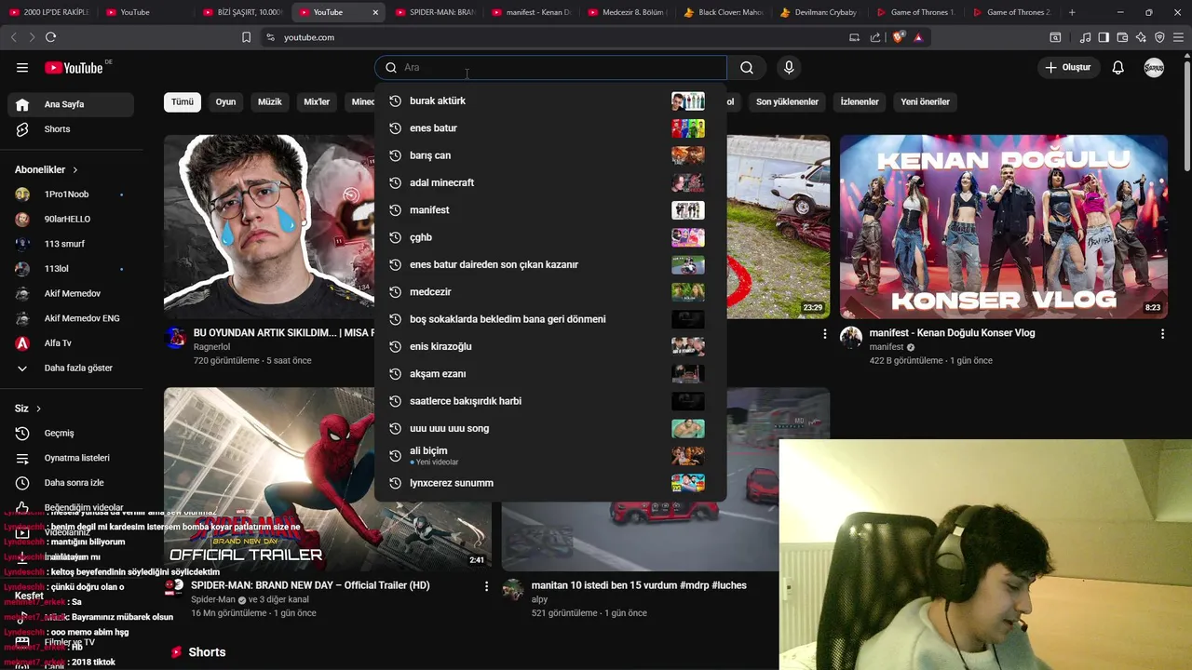Select the İzlenenler filter chip
The width and height of the screenshot is (1192, 670).
tap(860, 101)
